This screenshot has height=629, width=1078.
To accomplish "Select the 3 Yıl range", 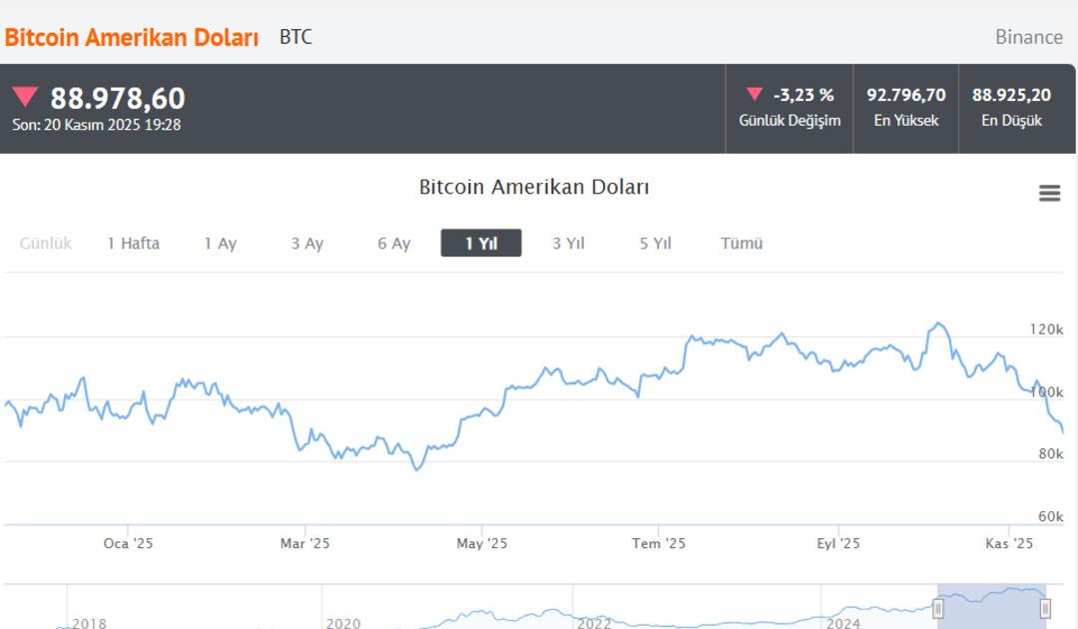I will click(569, 243).
